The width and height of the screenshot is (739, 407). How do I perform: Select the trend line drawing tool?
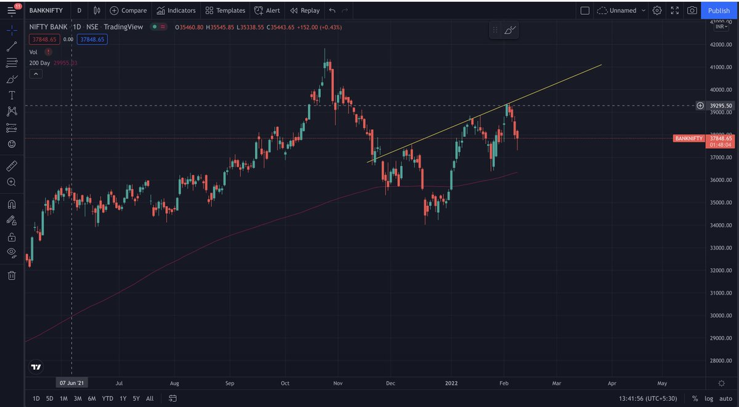(x=12, y=46)
